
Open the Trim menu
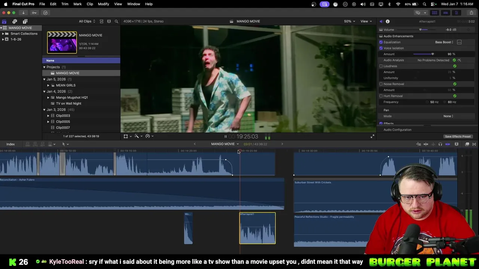65,4
